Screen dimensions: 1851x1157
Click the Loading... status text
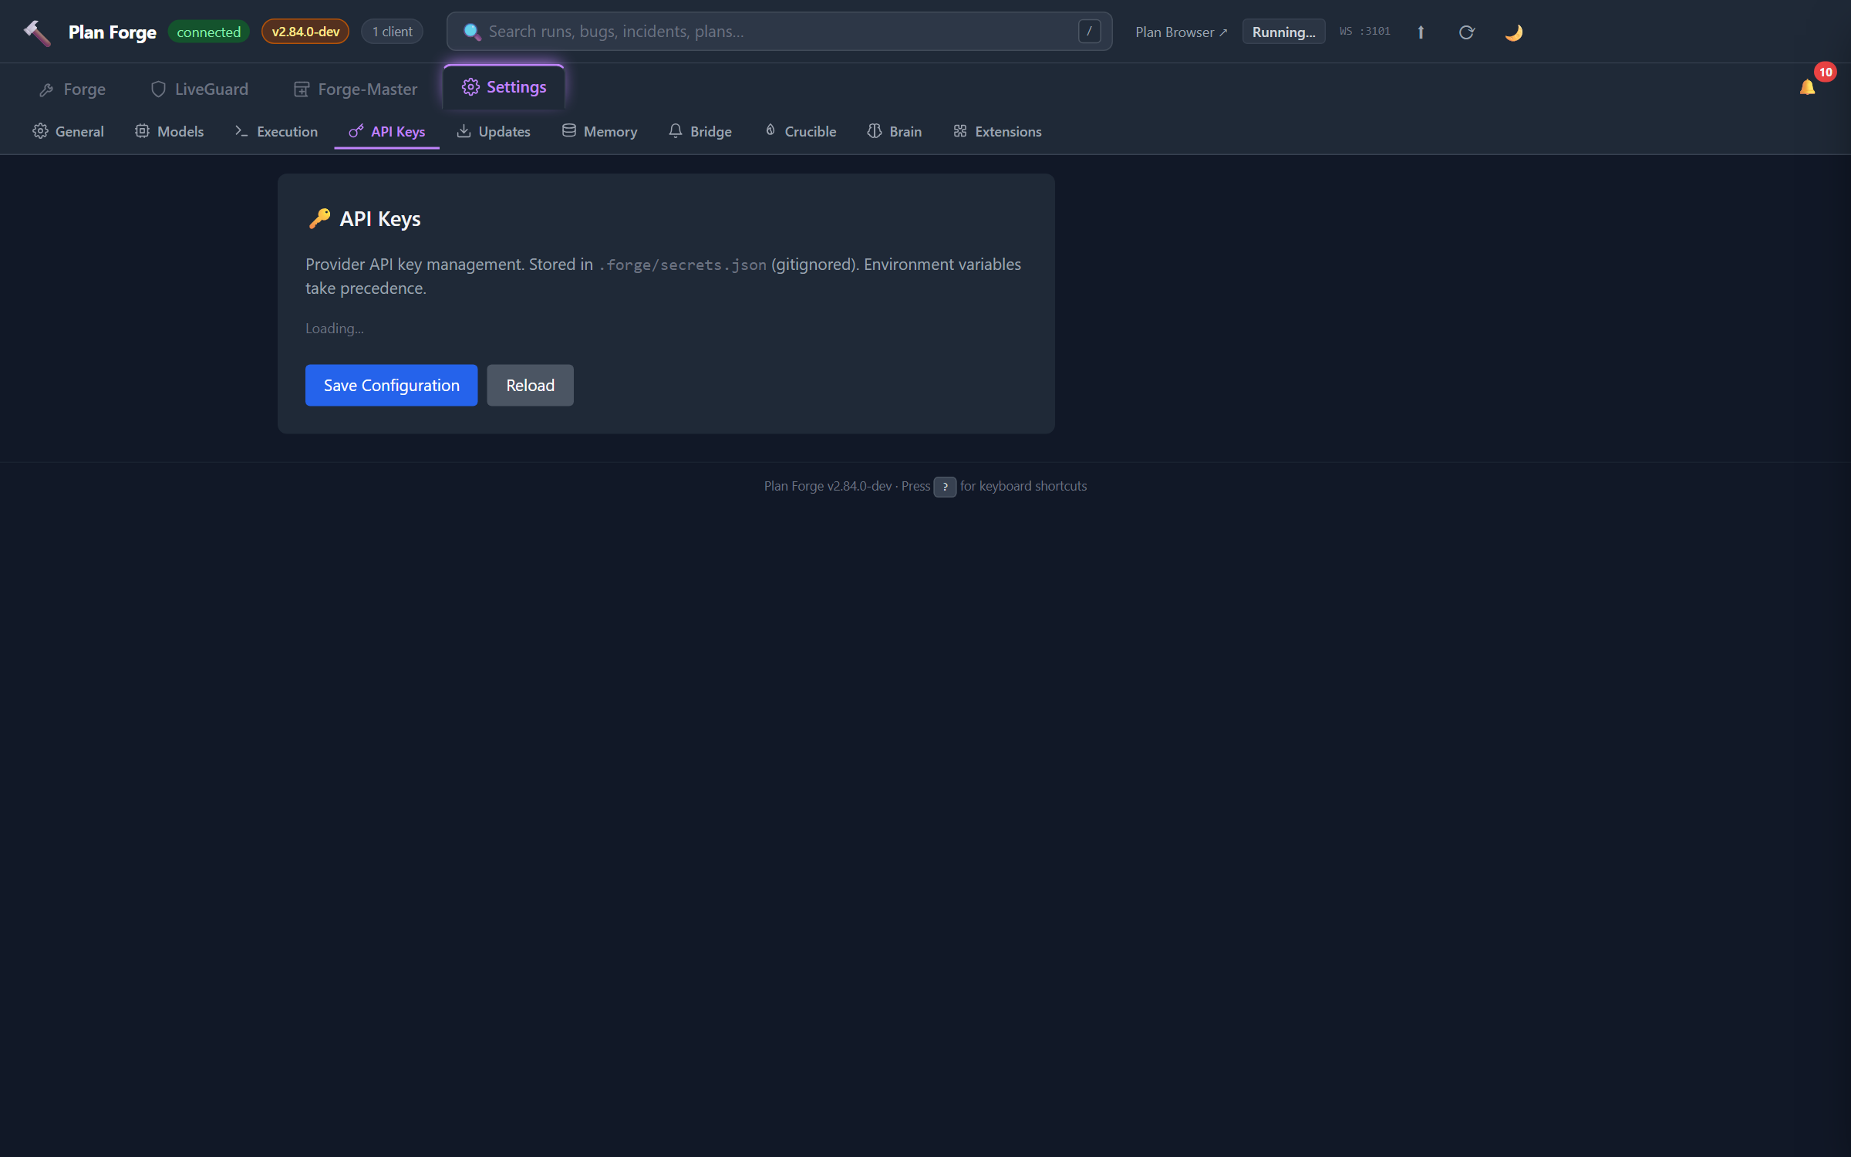coord(335,329)
